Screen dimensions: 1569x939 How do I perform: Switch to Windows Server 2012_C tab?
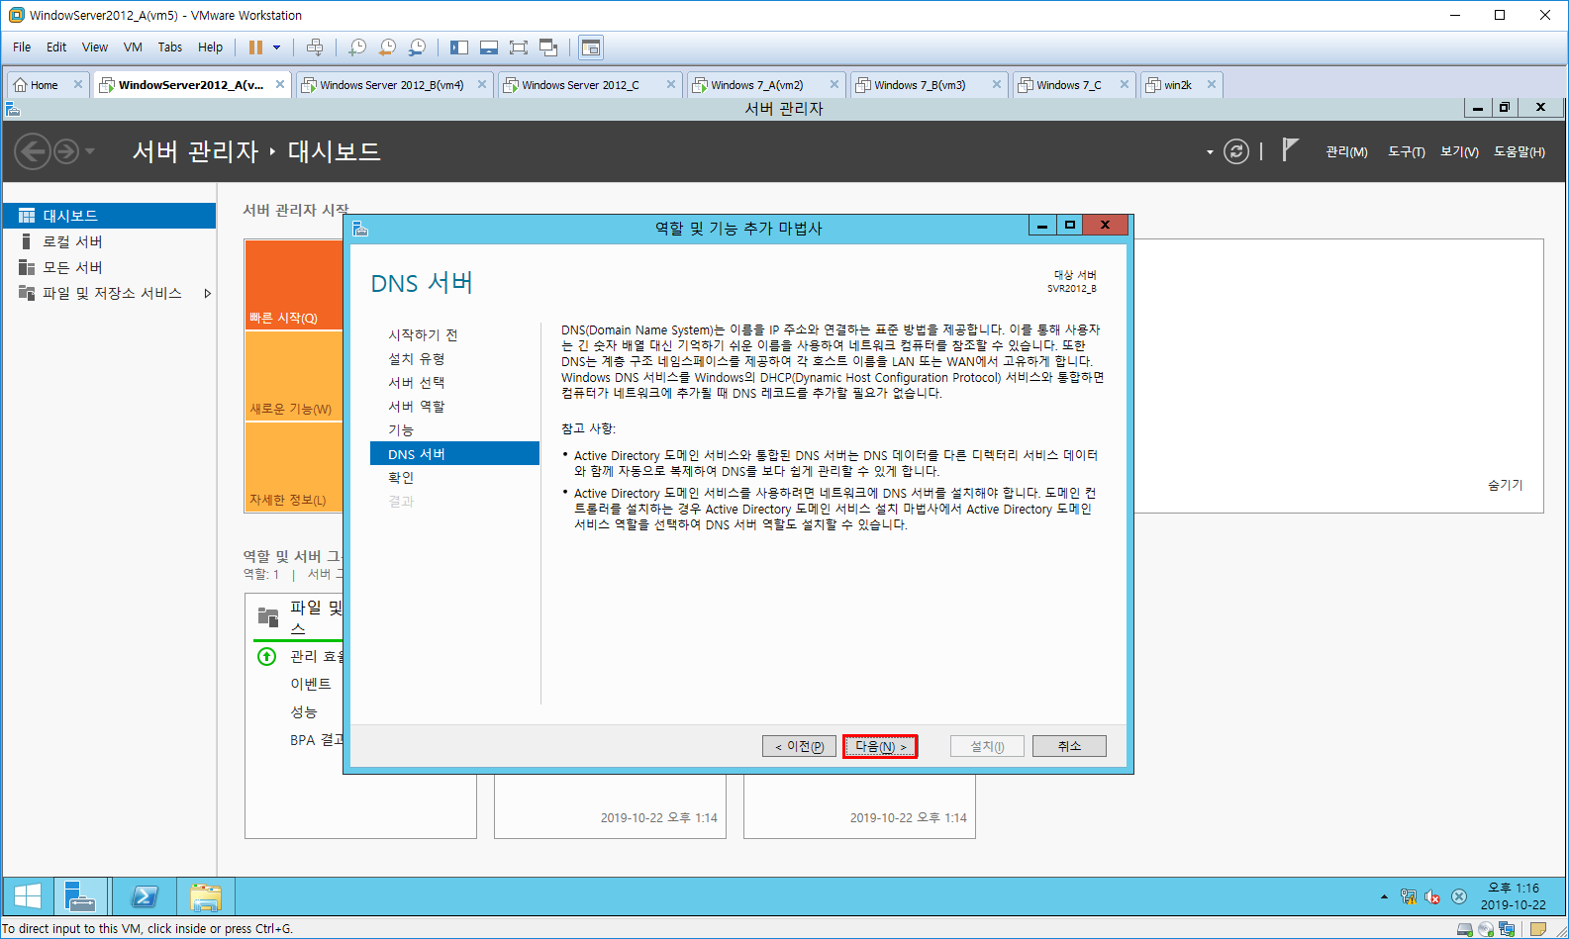(581, 85)
